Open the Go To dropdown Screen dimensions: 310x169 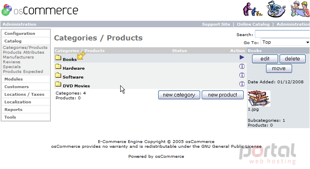(285, 42)
